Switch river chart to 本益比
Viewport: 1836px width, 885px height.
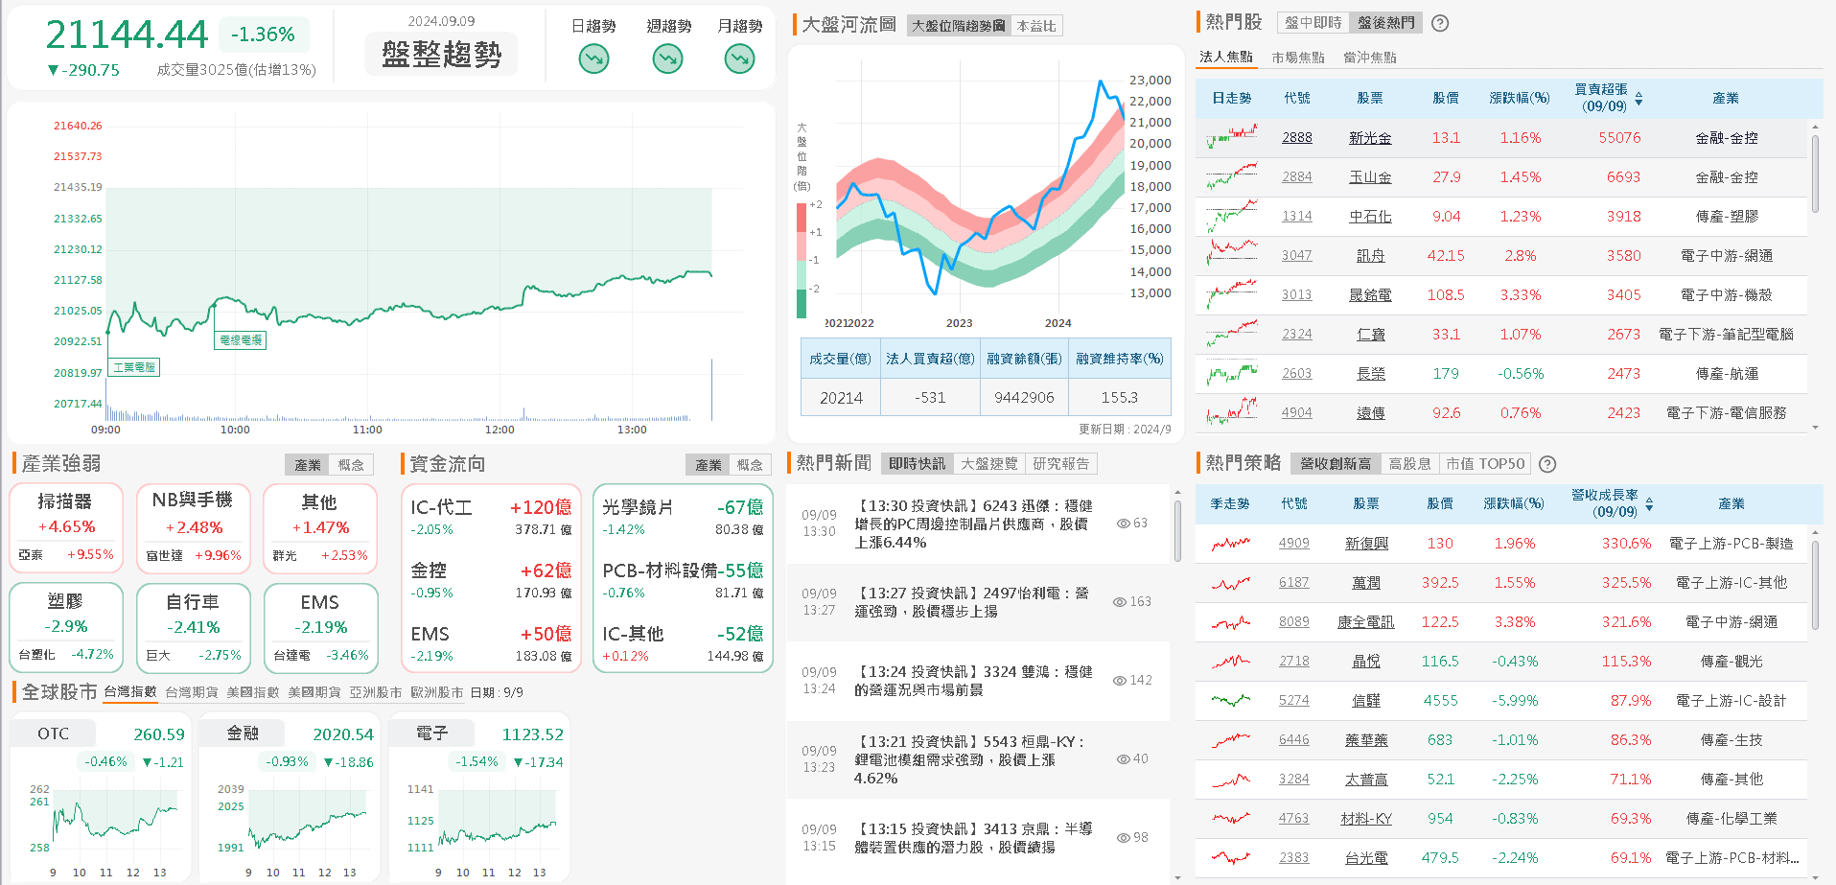point(1036,26)
